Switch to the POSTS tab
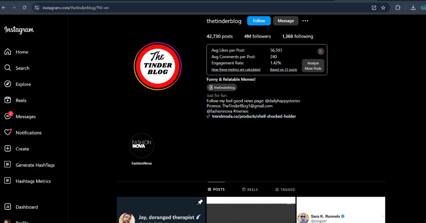Screen dimensions: 426x223 pyautogui.click(x=216, y=190)
